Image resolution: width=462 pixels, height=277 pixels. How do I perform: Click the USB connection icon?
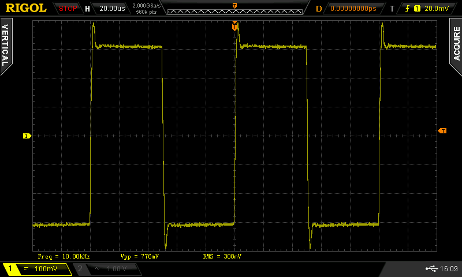click(x=431, y=268)
